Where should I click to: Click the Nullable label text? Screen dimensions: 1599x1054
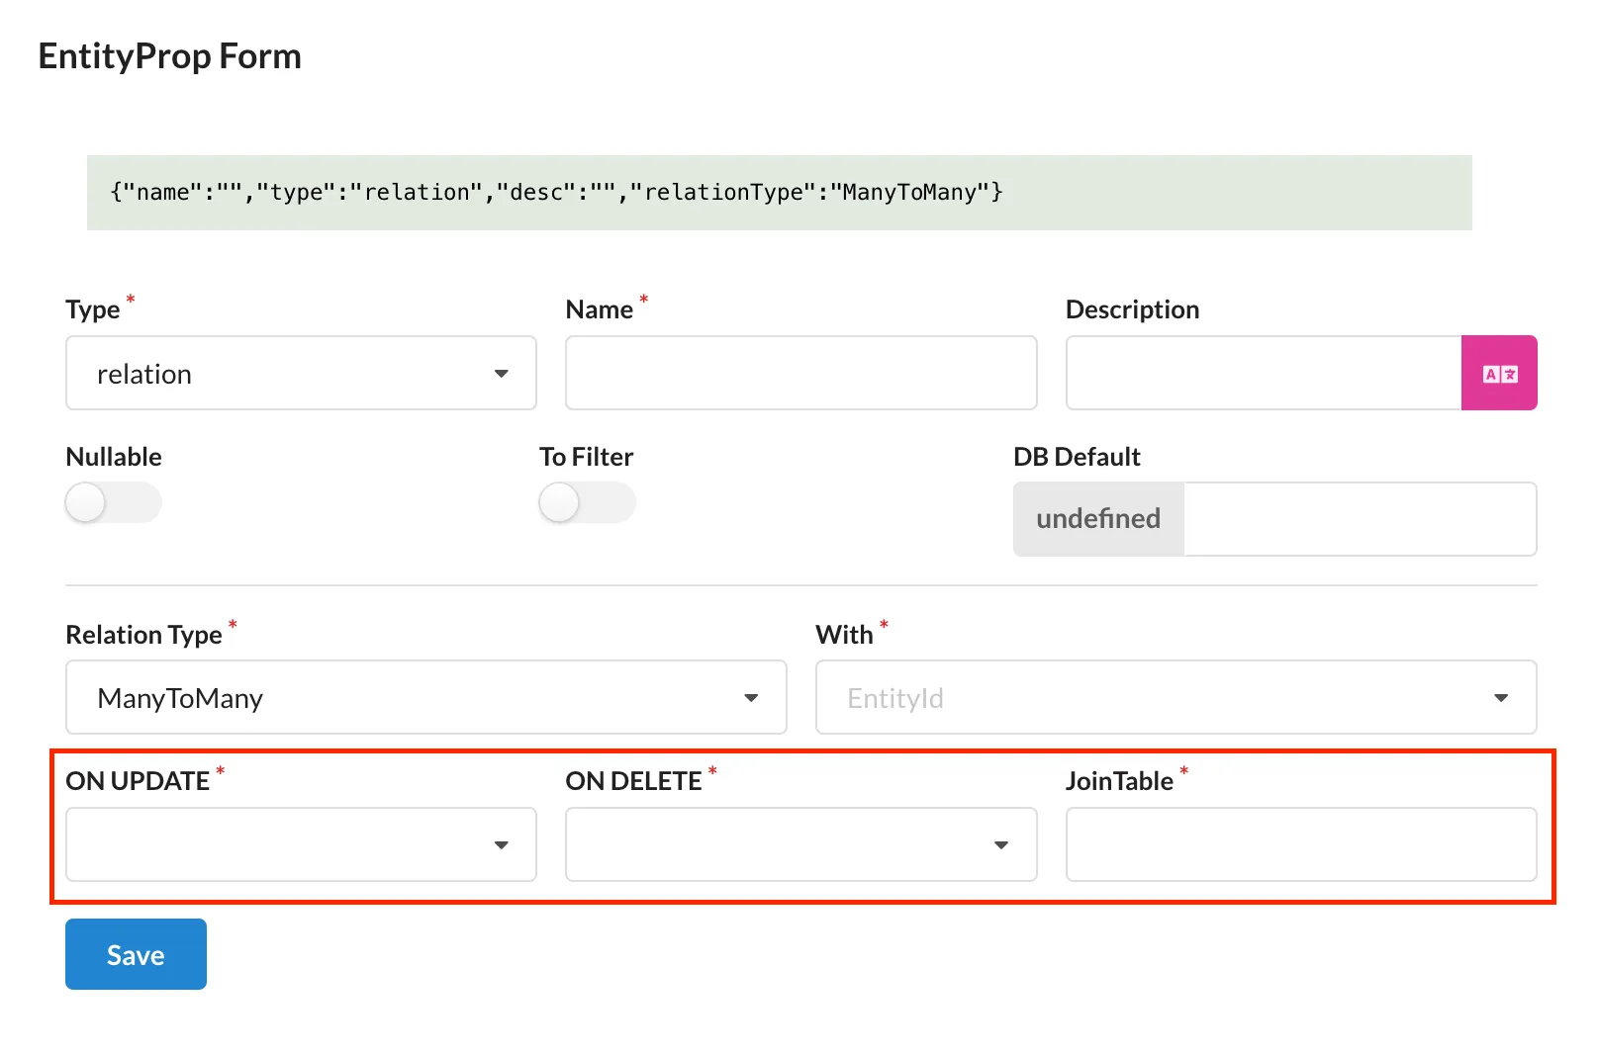[x=114, y=457]
